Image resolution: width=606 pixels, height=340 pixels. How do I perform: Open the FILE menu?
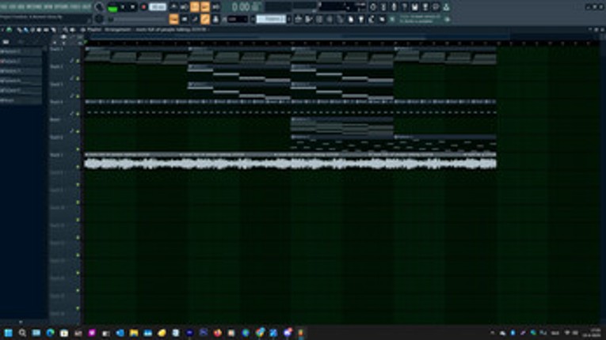click(4, 6)
